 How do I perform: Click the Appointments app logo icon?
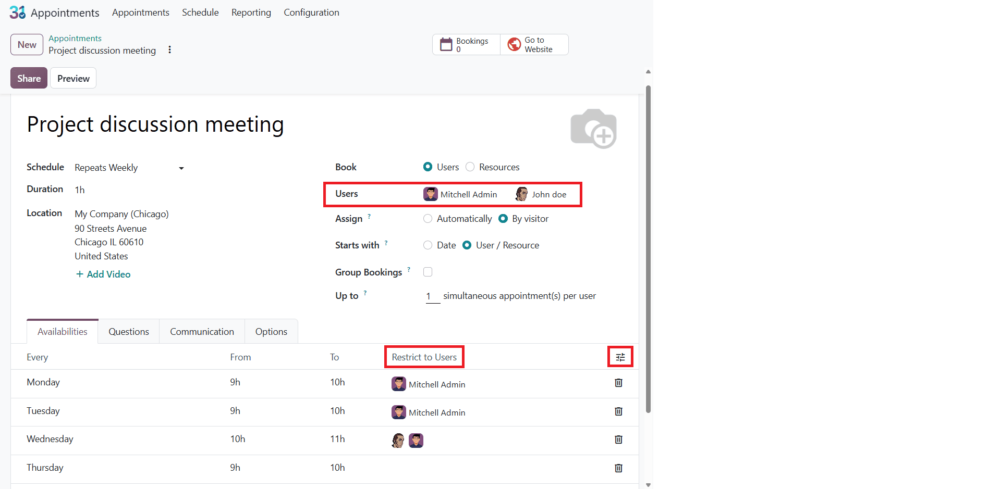click(18, 12)
